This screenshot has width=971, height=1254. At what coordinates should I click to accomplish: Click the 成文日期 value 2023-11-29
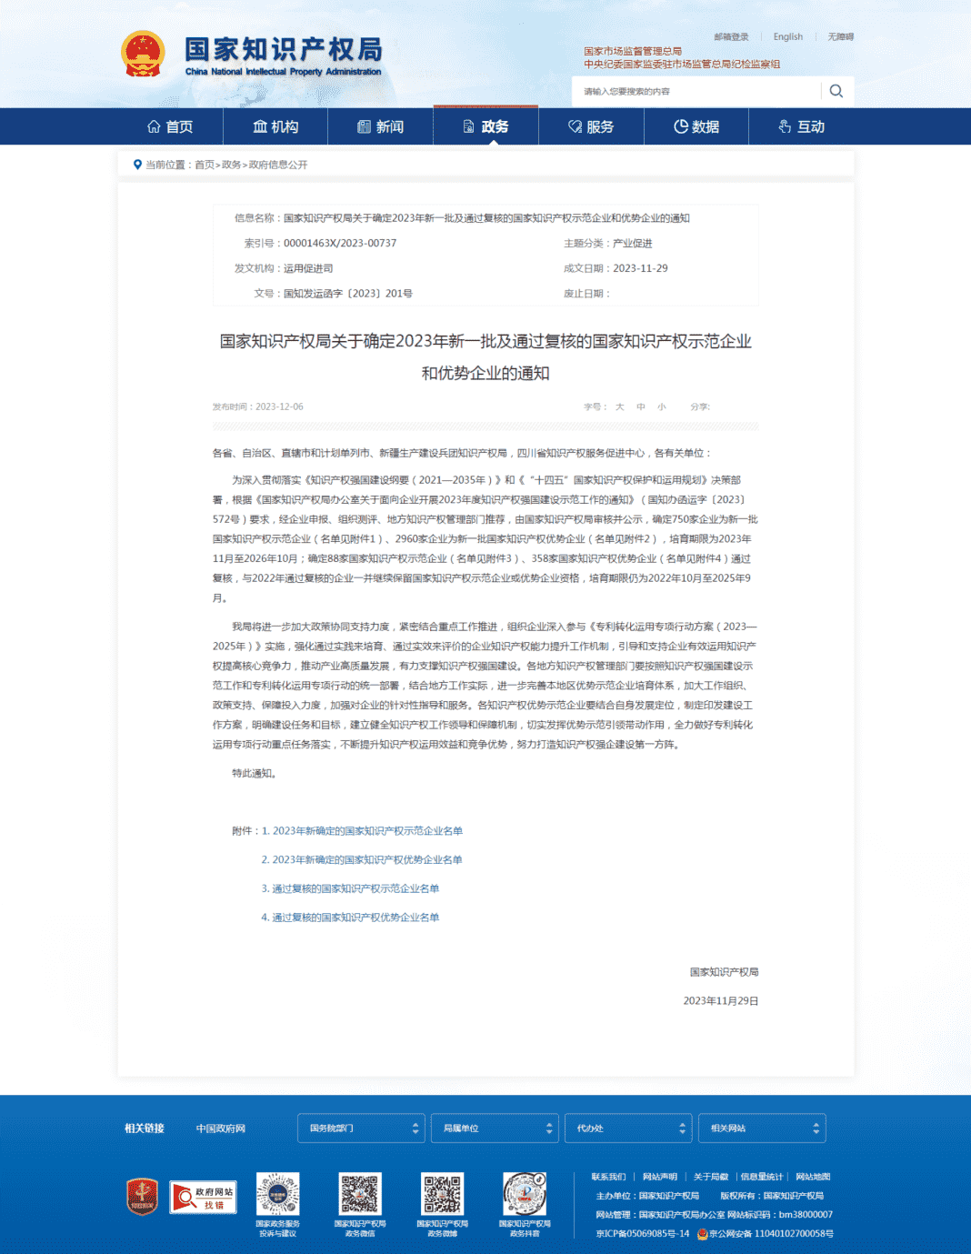tap(640, 268)
